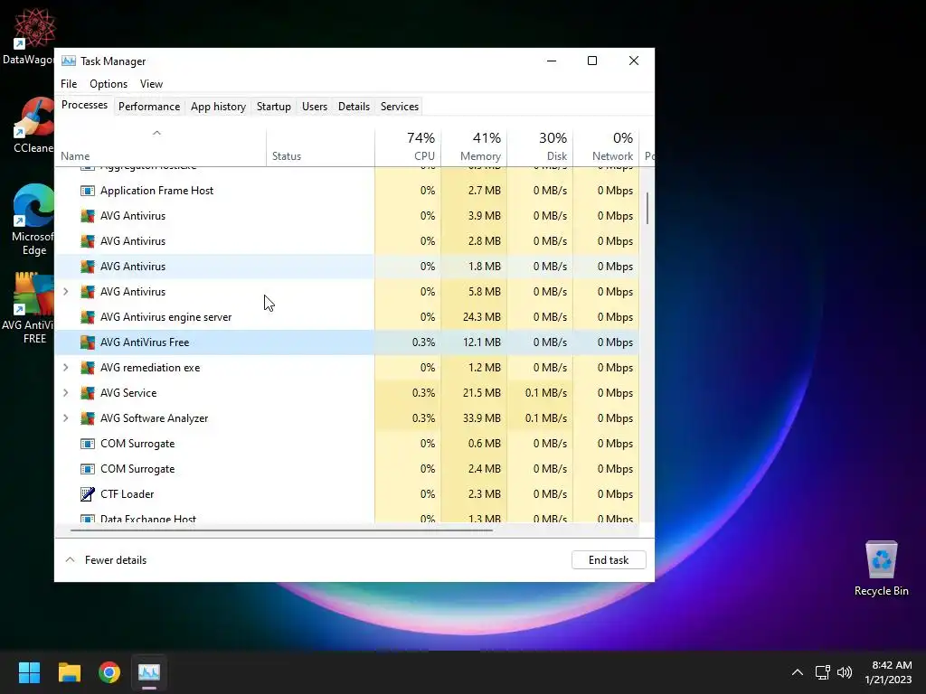Click the Task Manager taskbar icon
This screenshot has height=694, width=926.
coord(149,672)
